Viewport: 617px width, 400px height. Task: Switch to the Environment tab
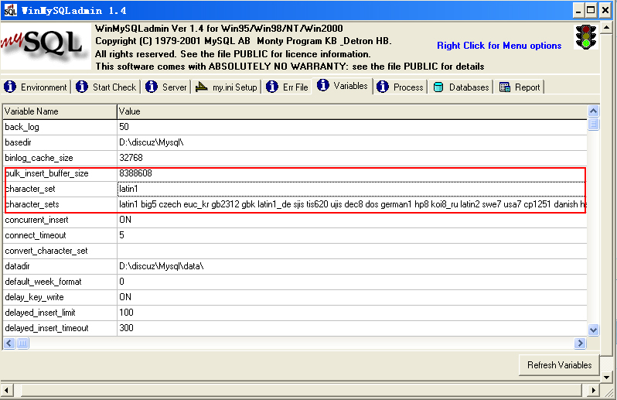coord(36,87)
